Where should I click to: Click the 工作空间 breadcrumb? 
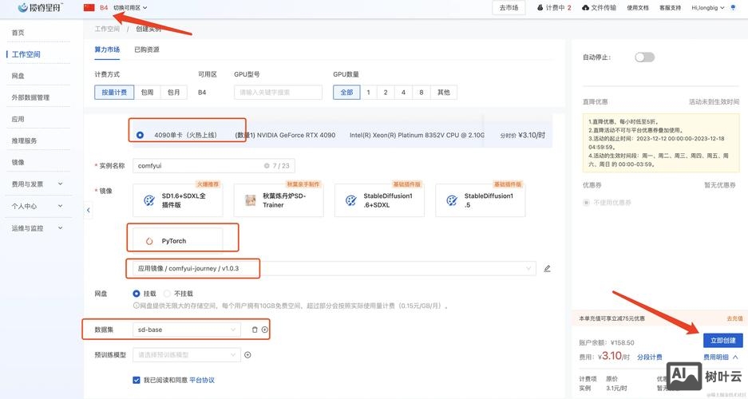pyautogui.click(x=107, y=29)
